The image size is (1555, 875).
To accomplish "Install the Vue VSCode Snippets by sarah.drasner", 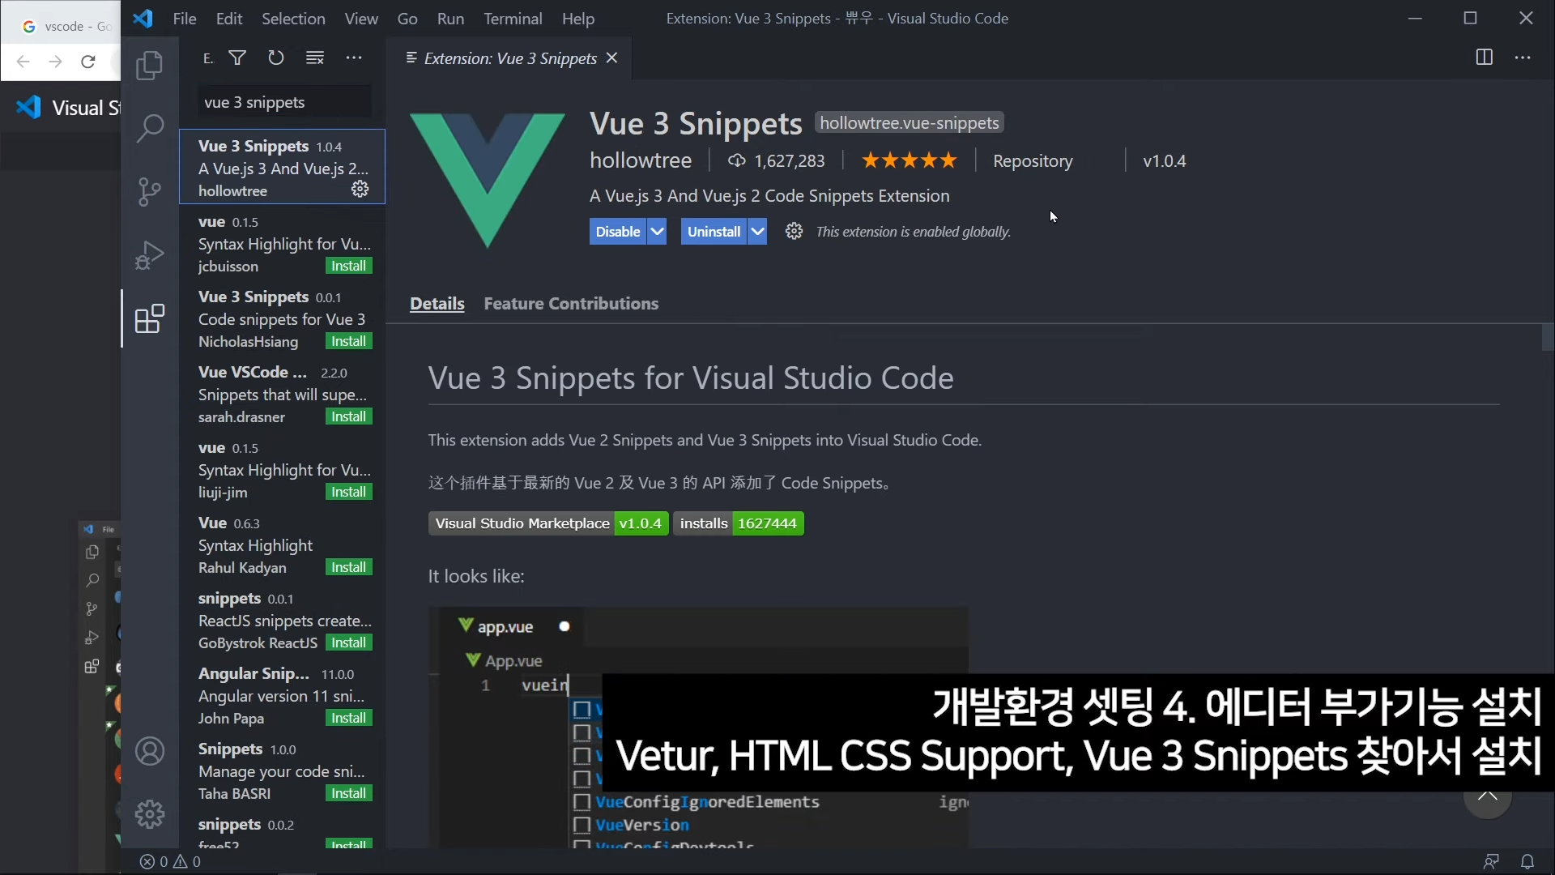I will [348, 416].
